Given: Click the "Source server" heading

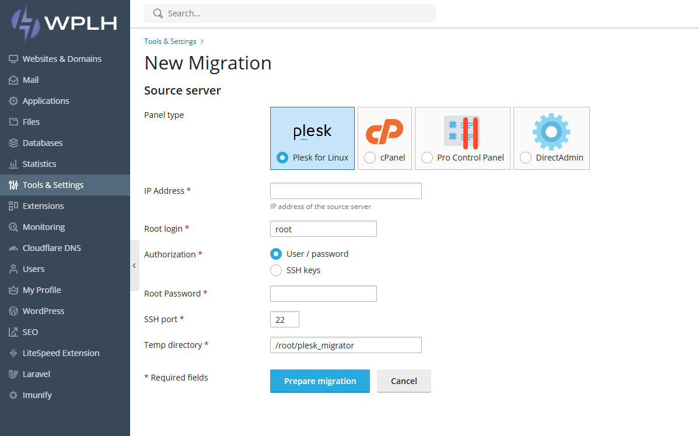Looking at the screenshot, I should 182,90.
